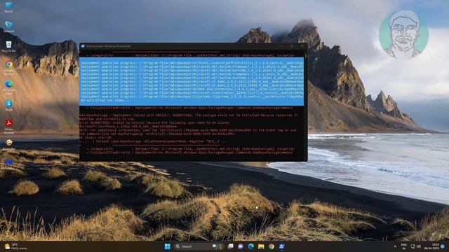Open the This PC desktop icon

pyautogui.click(x=8, y=8)
